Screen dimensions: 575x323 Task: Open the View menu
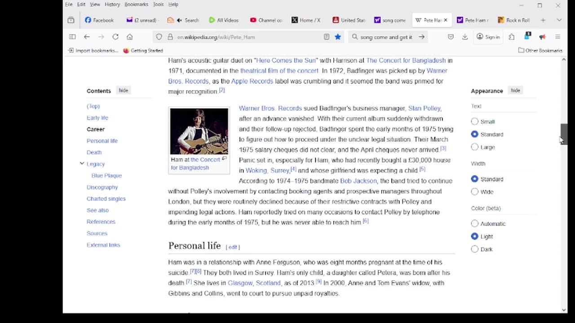tap(95, 4)
